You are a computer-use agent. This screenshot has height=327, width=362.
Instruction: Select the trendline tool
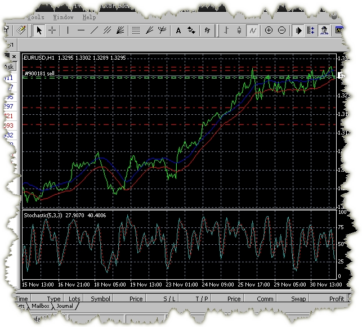coord(94,30)
